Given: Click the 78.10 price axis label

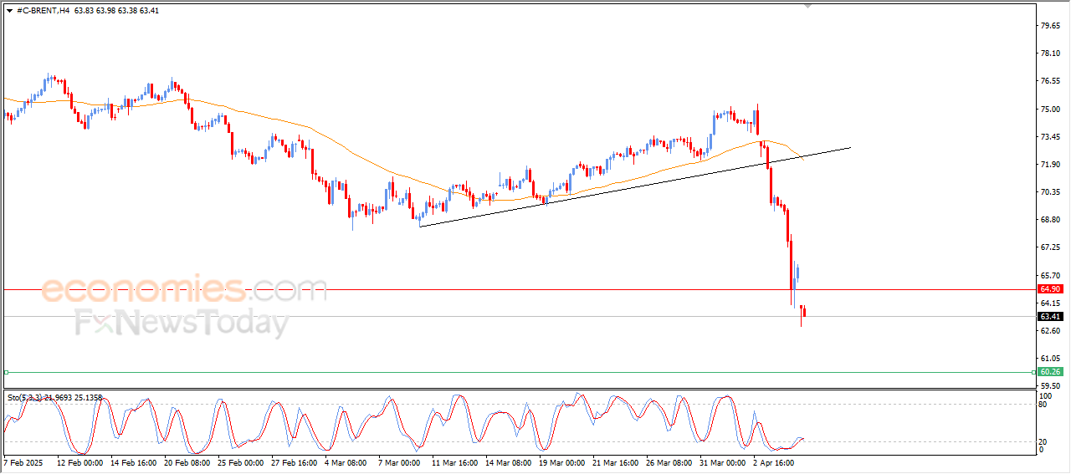Looking at the screenshot, I should [x=1049, y=54].
